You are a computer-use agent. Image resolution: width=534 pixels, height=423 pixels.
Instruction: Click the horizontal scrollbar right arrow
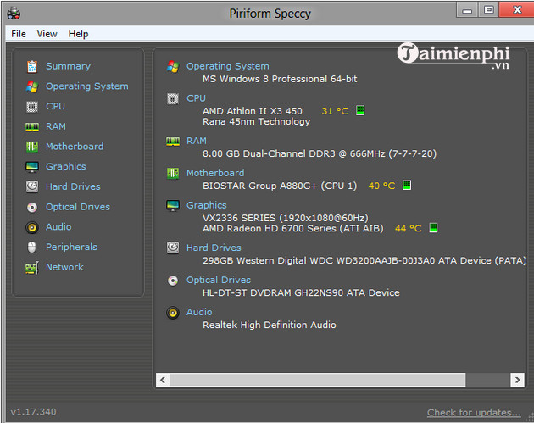(517, 380)
